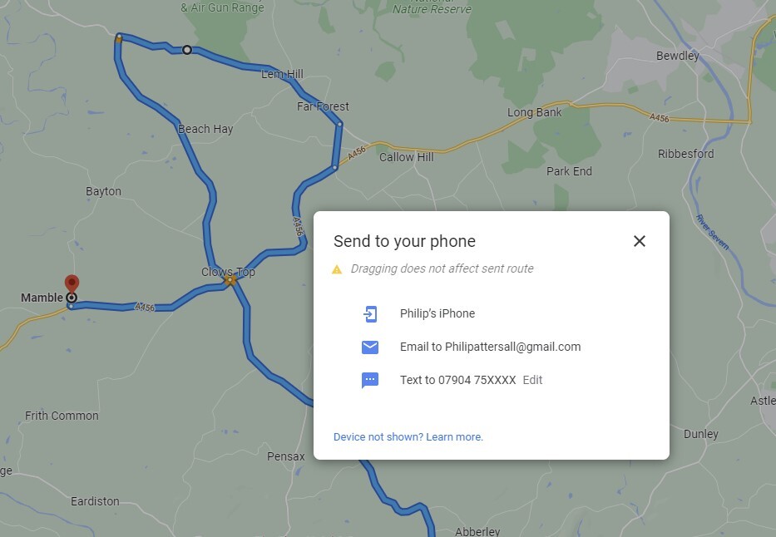776x537 pixels.
Task: Open Device not shown? Learn more link
Action: (408, 437)
